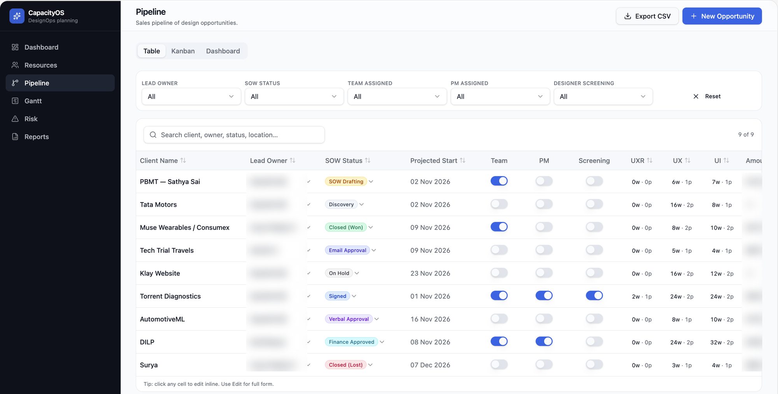
Task: Open the Closed (Lost) status dropdown for Surya
Action: (x=349, y=365)
